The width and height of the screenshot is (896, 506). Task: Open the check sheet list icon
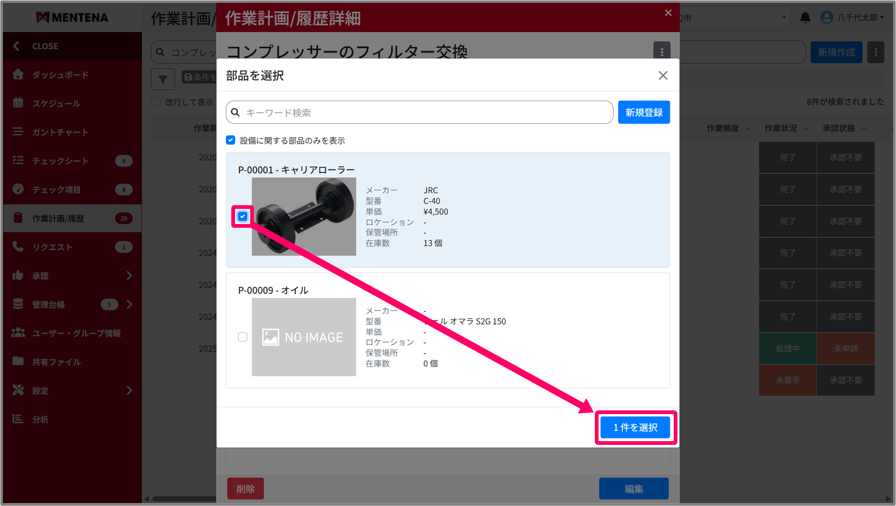(18, 160)
